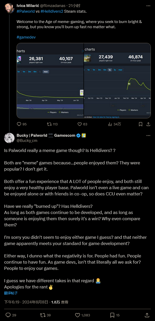Screen dimensions: 155x321
Task: Bookmark Bucky's reply showing 15 bookmarks
Action: (115, 315)
